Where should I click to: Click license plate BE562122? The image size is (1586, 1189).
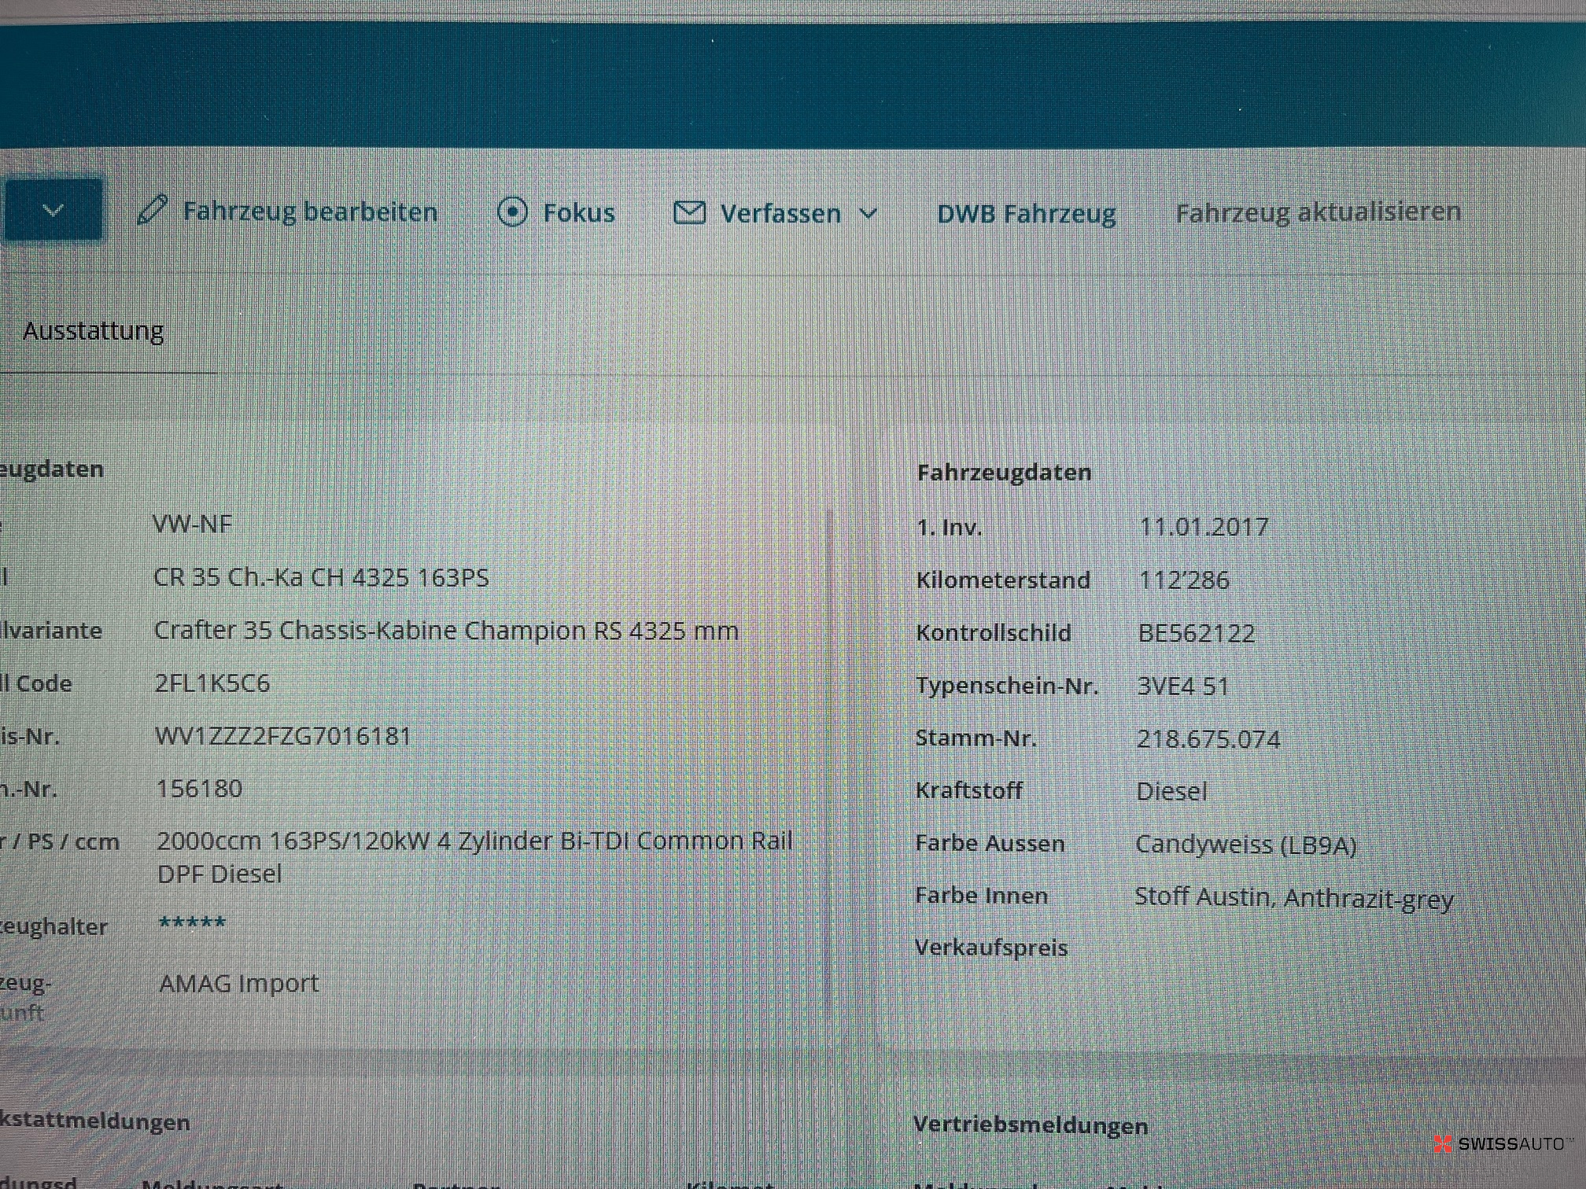click(1197, 633)
